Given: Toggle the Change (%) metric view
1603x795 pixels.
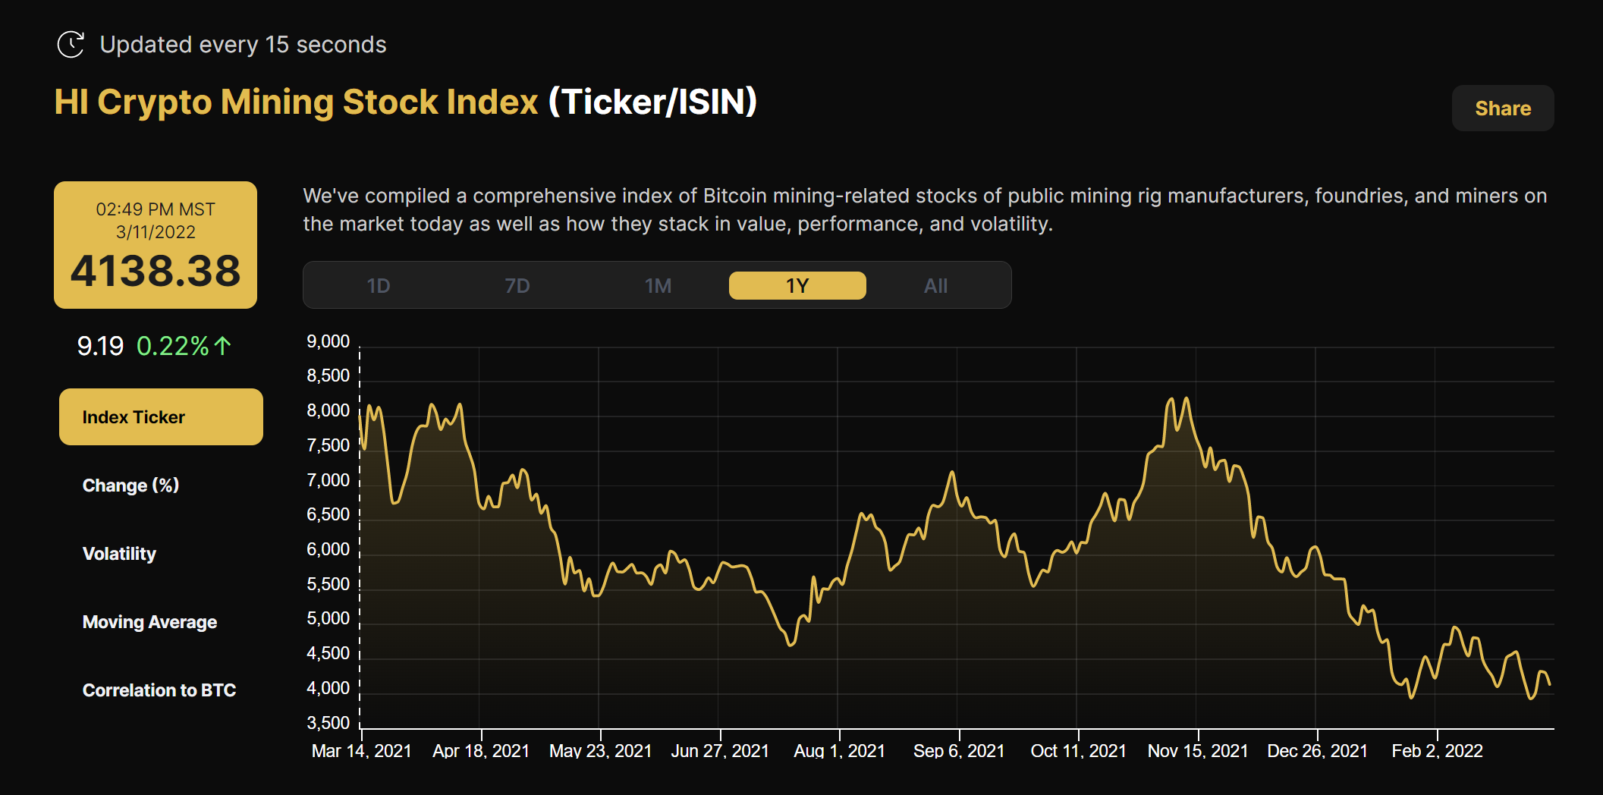Looking at the screenshot, I should click(130, 485).
